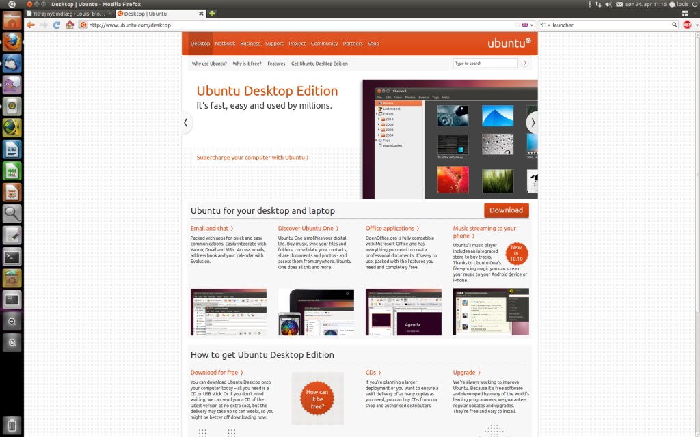The height and width of the screenshot is (437, 700).
Task: Expand the AdBlock Plus dropdown arrow
Action: click(x=697, y=25)
